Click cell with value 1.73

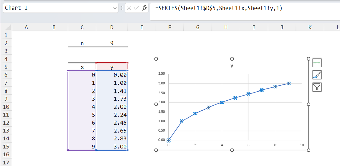(112, 99)
